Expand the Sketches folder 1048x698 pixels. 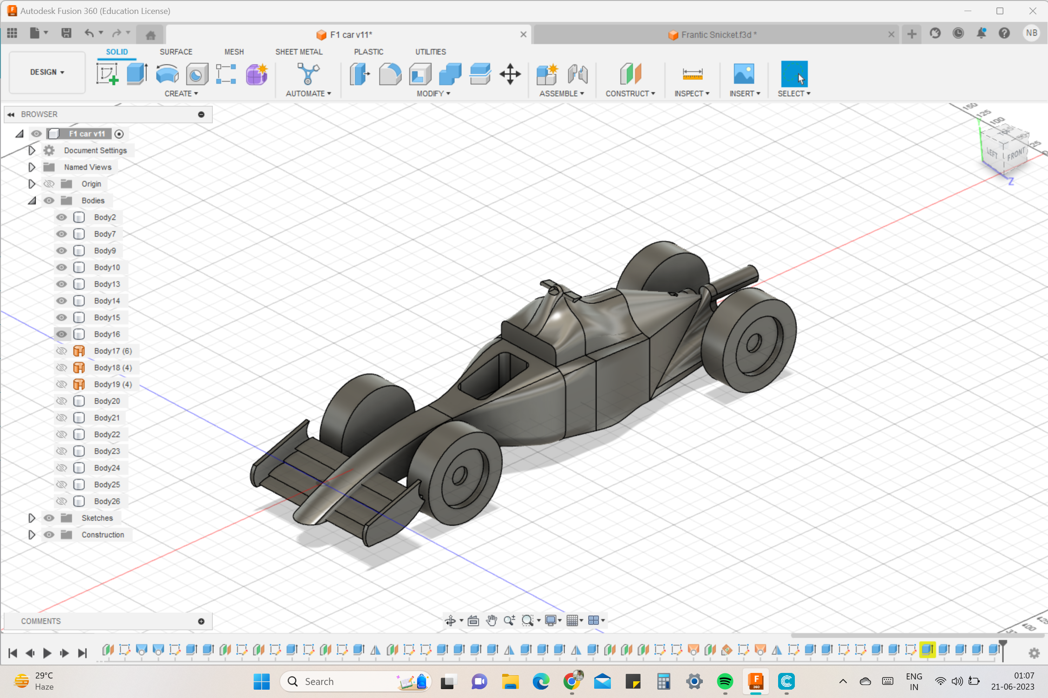(x=32, y=518)
